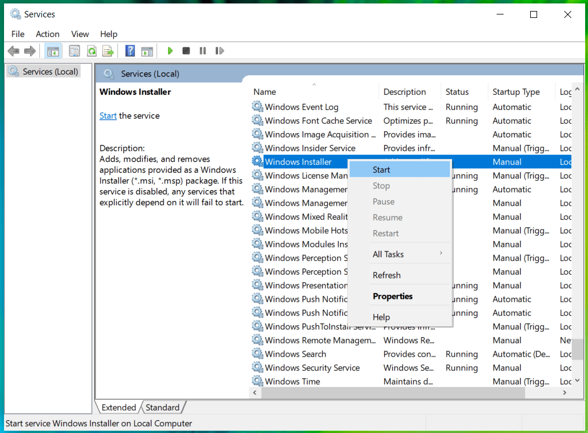
Task: Choose Start from the context menu
Action: pyautogui.click(x=382, y=169)
